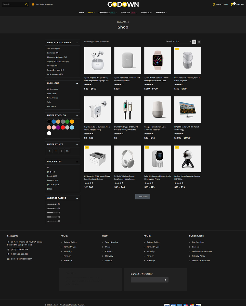Collapse the Shop By Categories panel

point(77,43)
